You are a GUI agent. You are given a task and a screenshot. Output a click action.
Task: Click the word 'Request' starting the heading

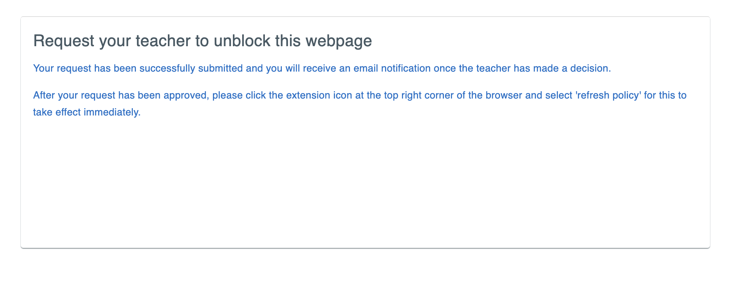point(64,41)
